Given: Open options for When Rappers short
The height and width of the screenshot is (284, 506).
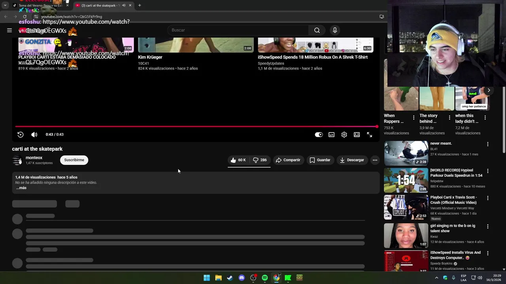Looking at the screenshot, I should coord(413,118).
